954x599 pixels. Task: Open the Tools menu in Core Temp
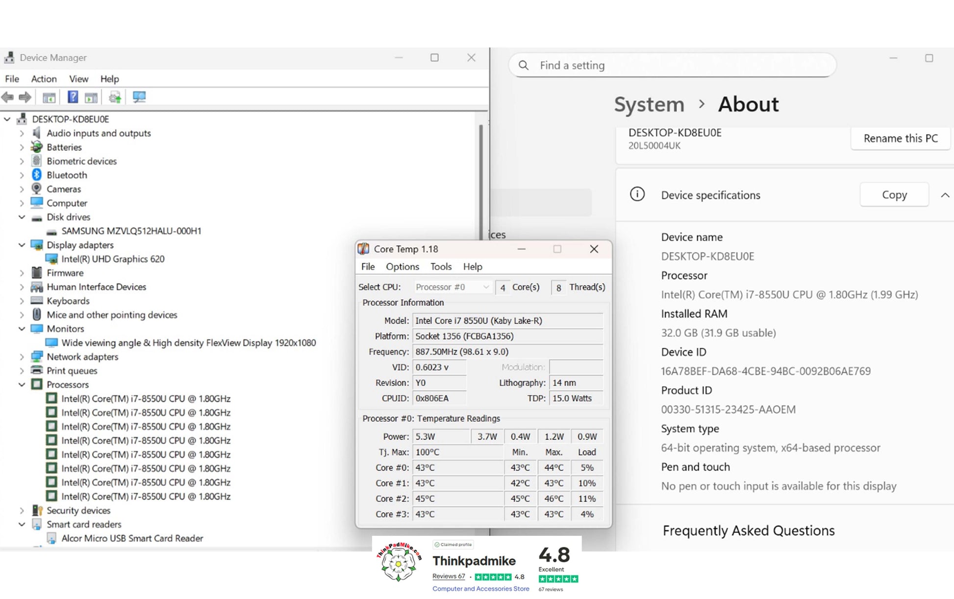point(440,266)
